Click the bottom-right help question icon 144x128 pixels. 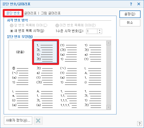139,124
